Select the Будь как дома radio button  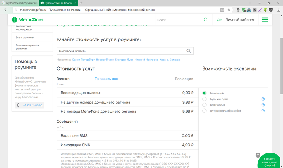pos(205,99)
